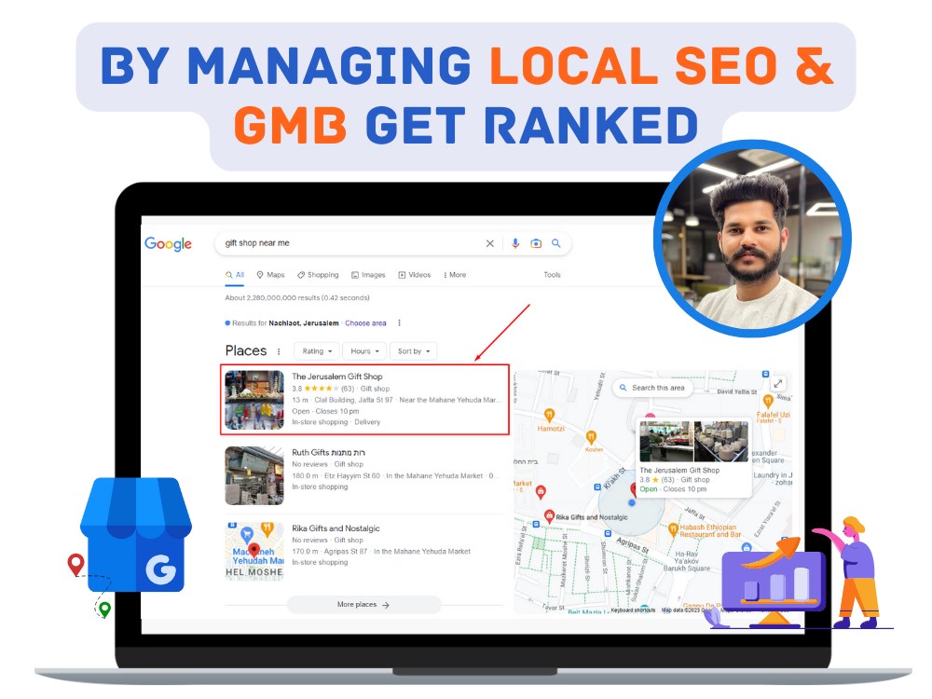The width and height of the screenshot is (932, 699).
Task: Switch to the Shopping tab
Action: click(318, 275)
